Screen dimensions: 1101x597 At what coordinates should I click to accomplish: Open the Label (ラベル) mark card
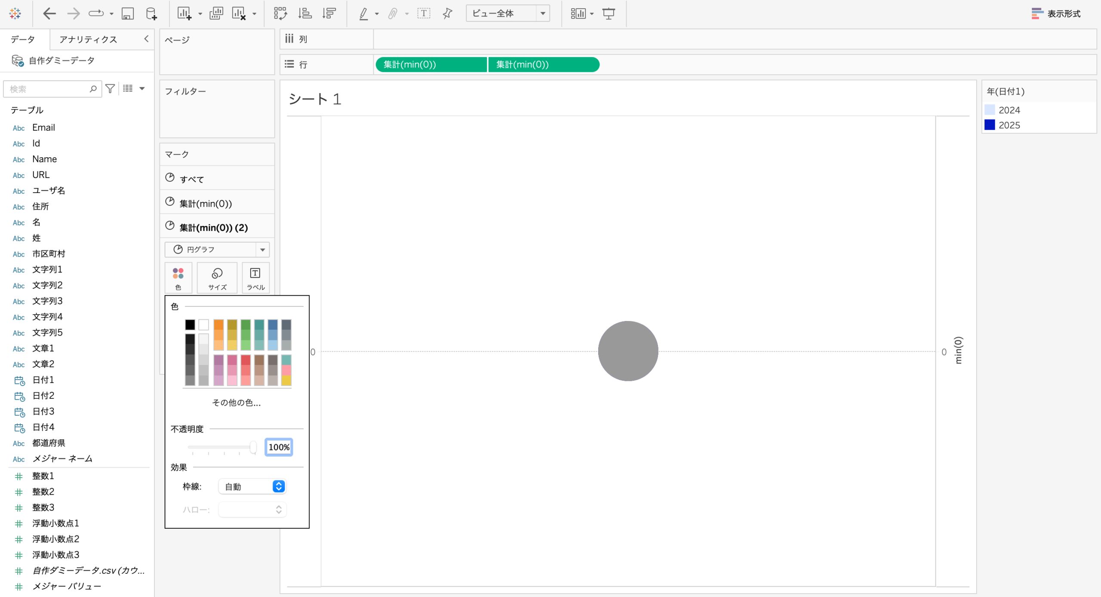pyautogui.click(x=255, y=278)
